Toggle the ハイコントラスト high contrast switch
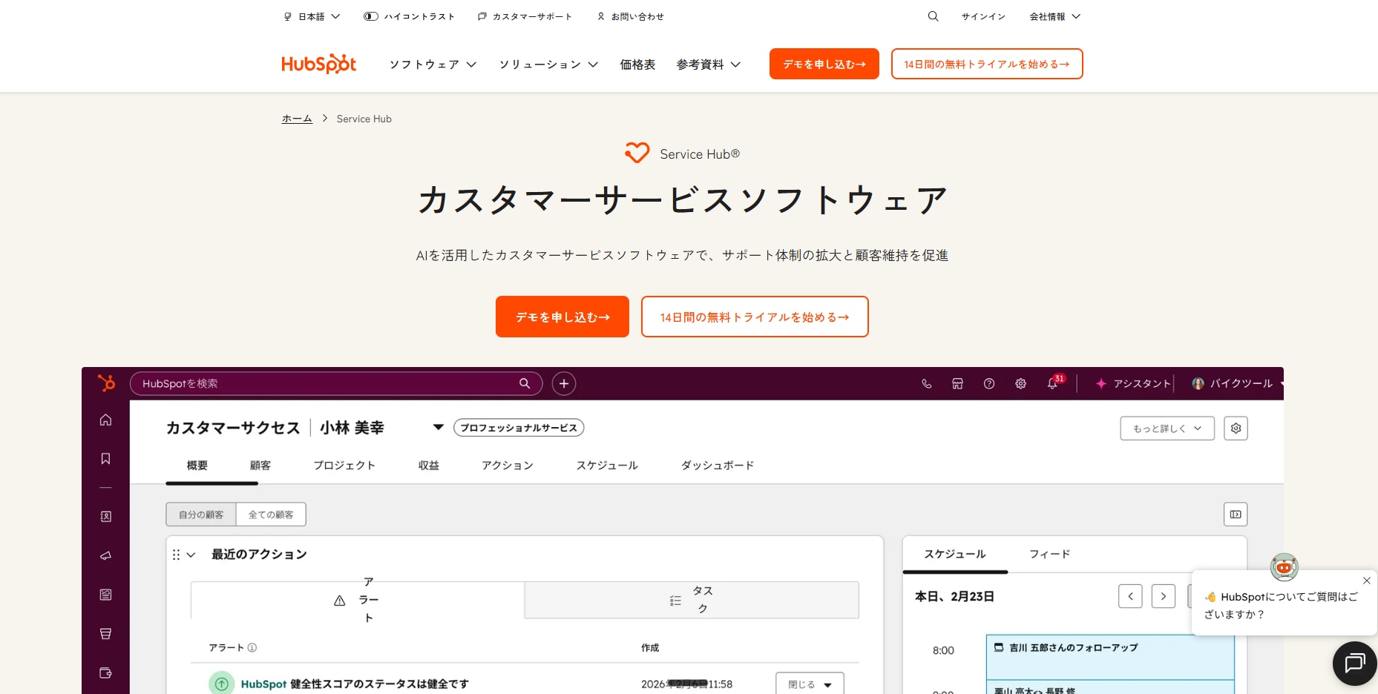The image size is (1378, 694). (371, 16)
